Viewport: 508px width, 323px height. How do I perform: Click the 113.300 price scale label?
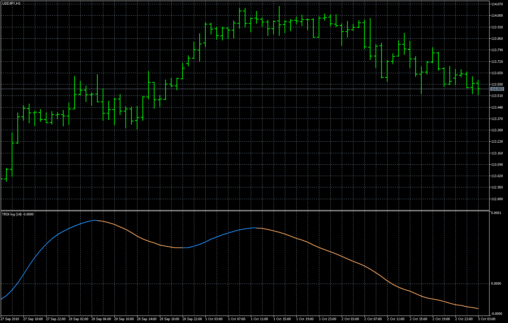pos(497,130)
